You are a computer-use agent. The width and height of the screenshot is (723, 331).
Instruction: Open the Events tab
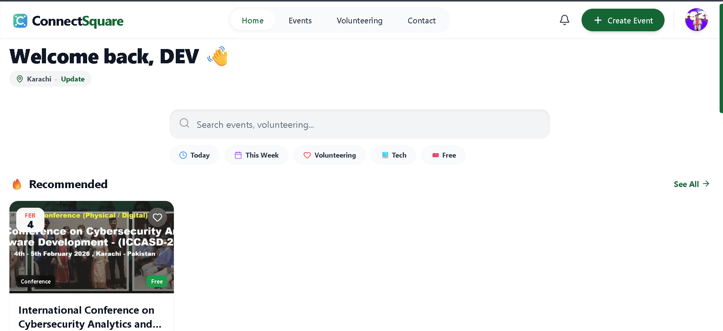300,20
